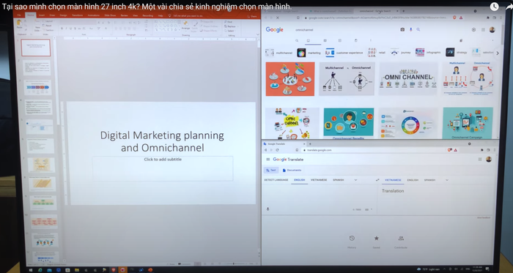Image resolution: width=513 pixels, height=273 pixels.
Task: Click the OMNI CHANNEL image result thumbnail
Action: coord(408,79)
